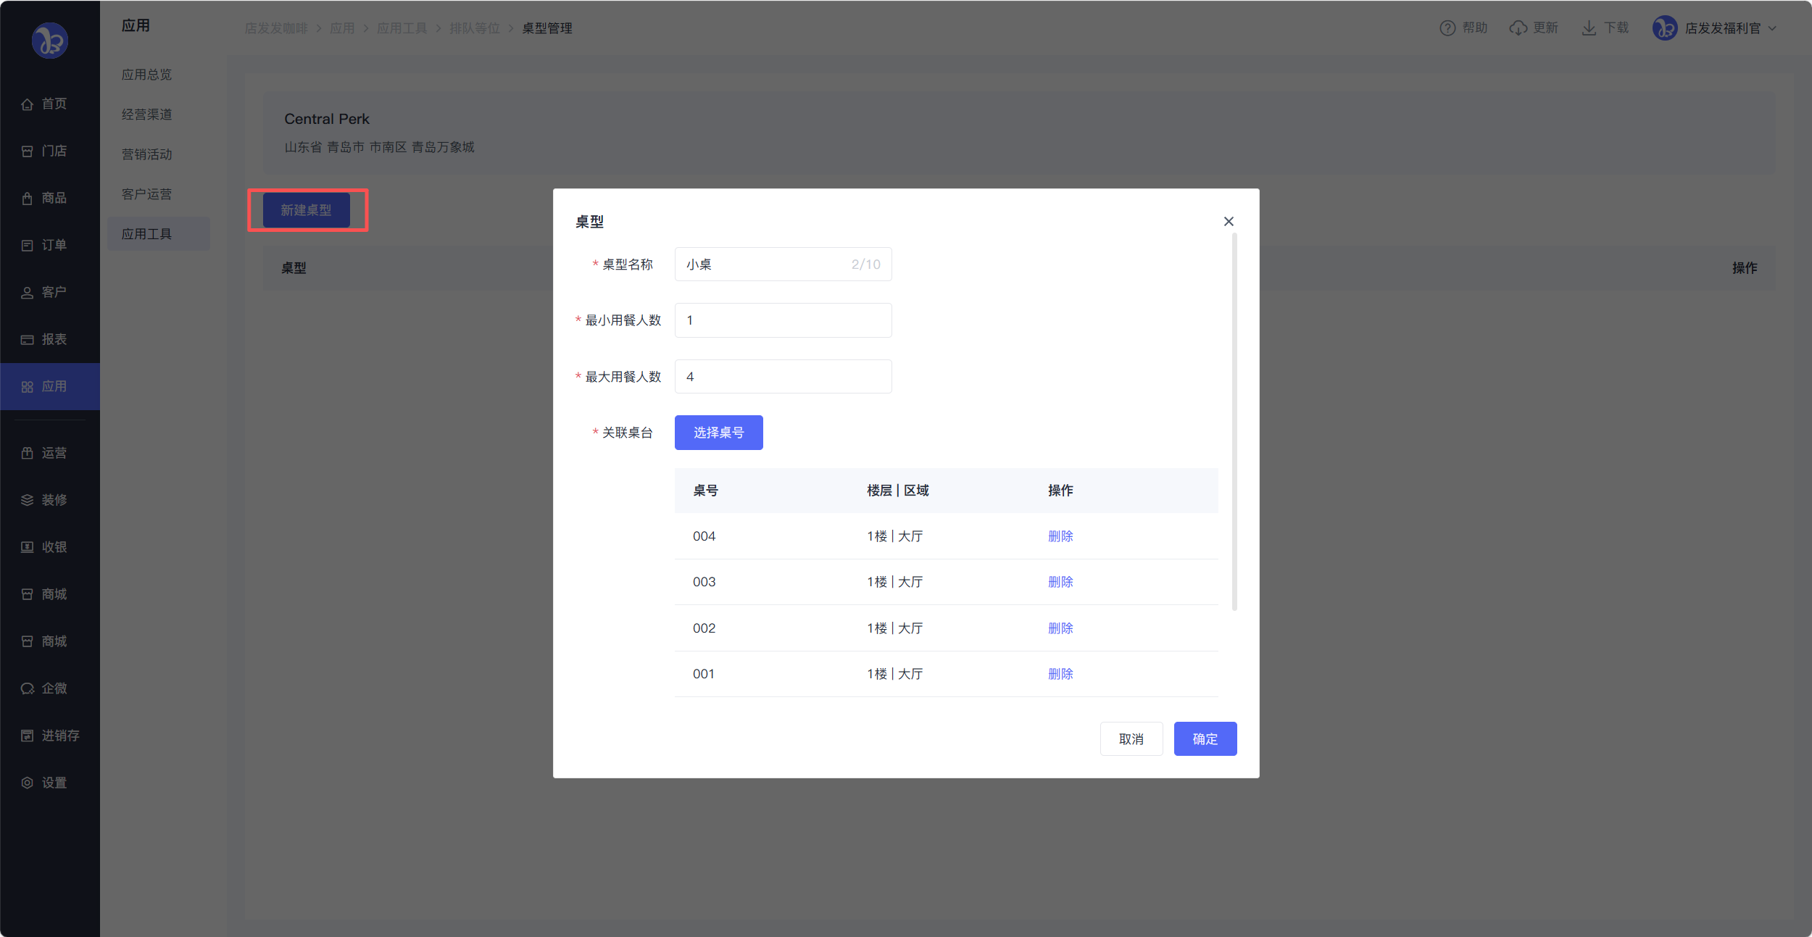Viewport: 1812px width, 937px height.
Task: Click the 设置 settings gear icon
Action: (x=28, y=783)
